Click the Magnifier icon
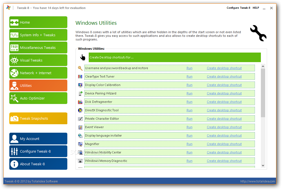The width and height of the screenshot is (282, 190). pyautogui.click(x=80, y=144)
